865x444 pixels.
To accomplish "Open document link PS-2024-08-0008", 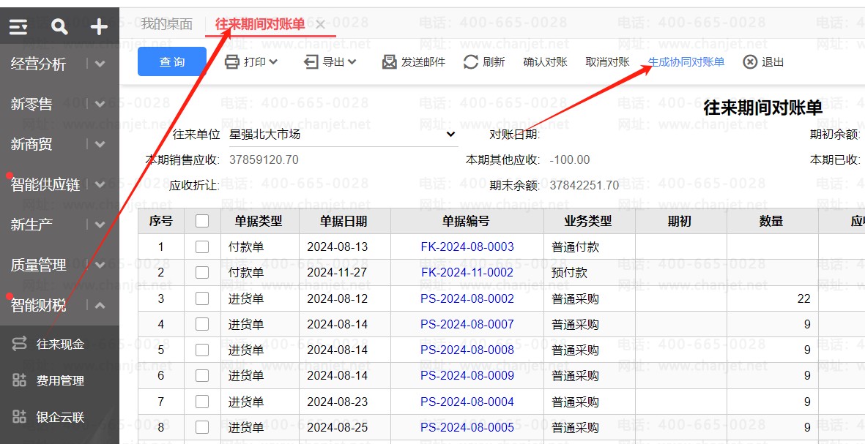I will point(467,350).
